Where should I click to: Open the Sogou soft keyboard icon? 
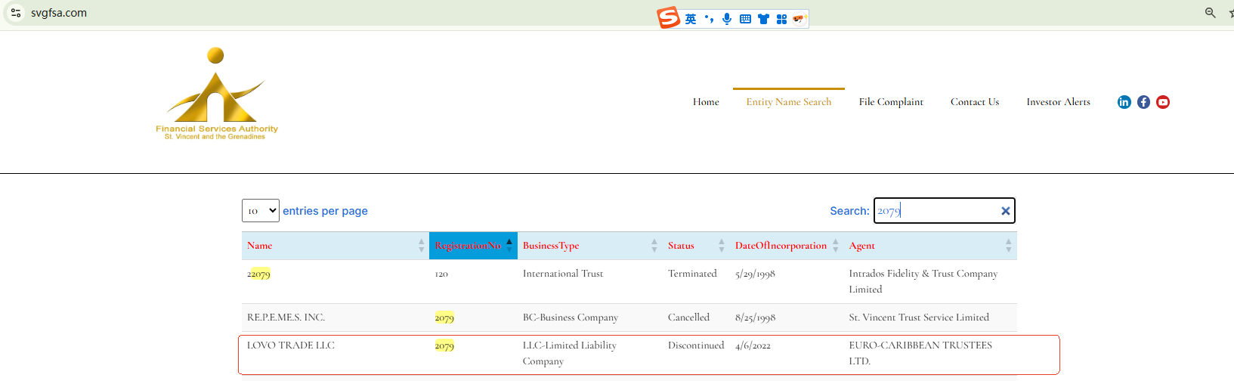[745, 19]
